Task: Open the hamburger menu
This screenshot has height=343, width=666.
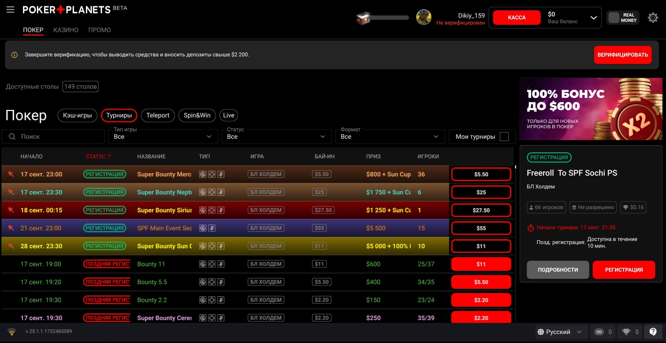Action: (10, 10)
